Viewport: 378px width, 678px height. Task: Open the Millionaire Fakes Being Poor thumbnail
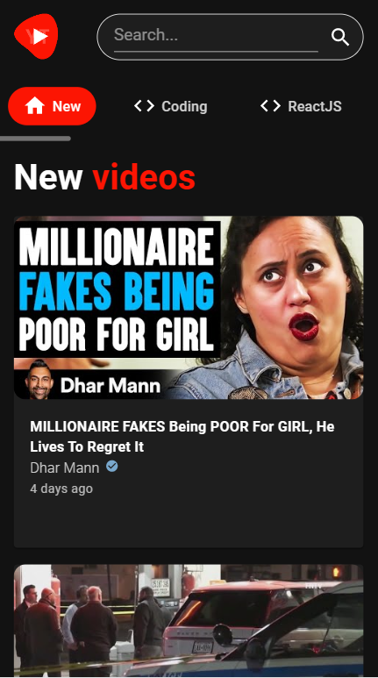tap(189, 308)
